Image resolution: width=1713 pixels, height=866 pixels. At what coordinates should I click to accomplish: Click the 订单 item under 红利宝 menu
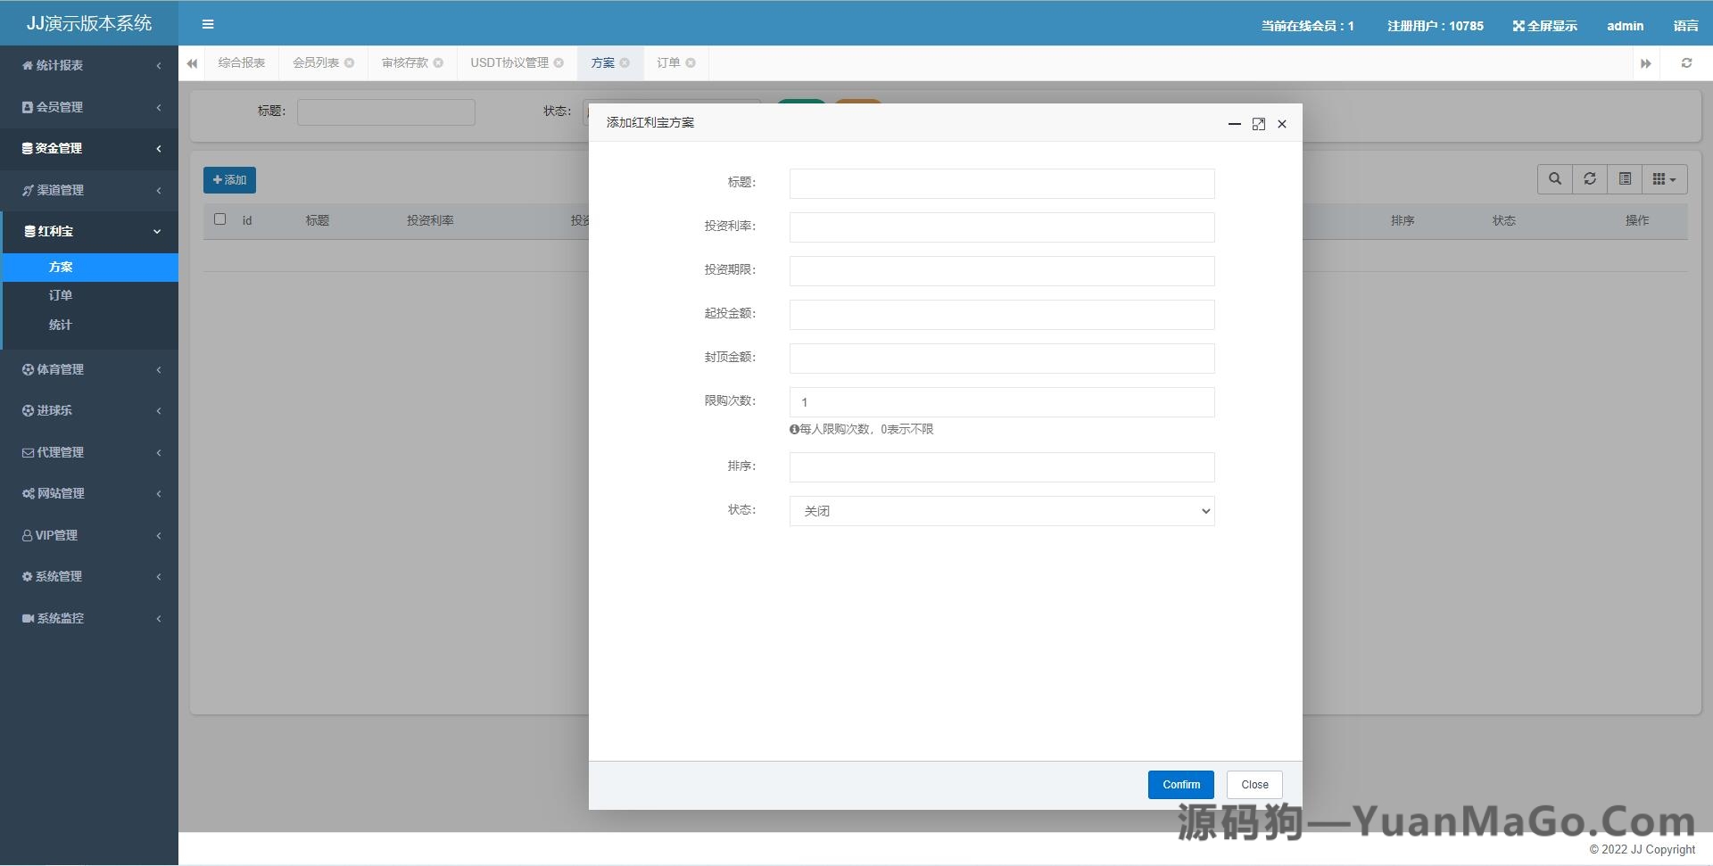(60, 295)
